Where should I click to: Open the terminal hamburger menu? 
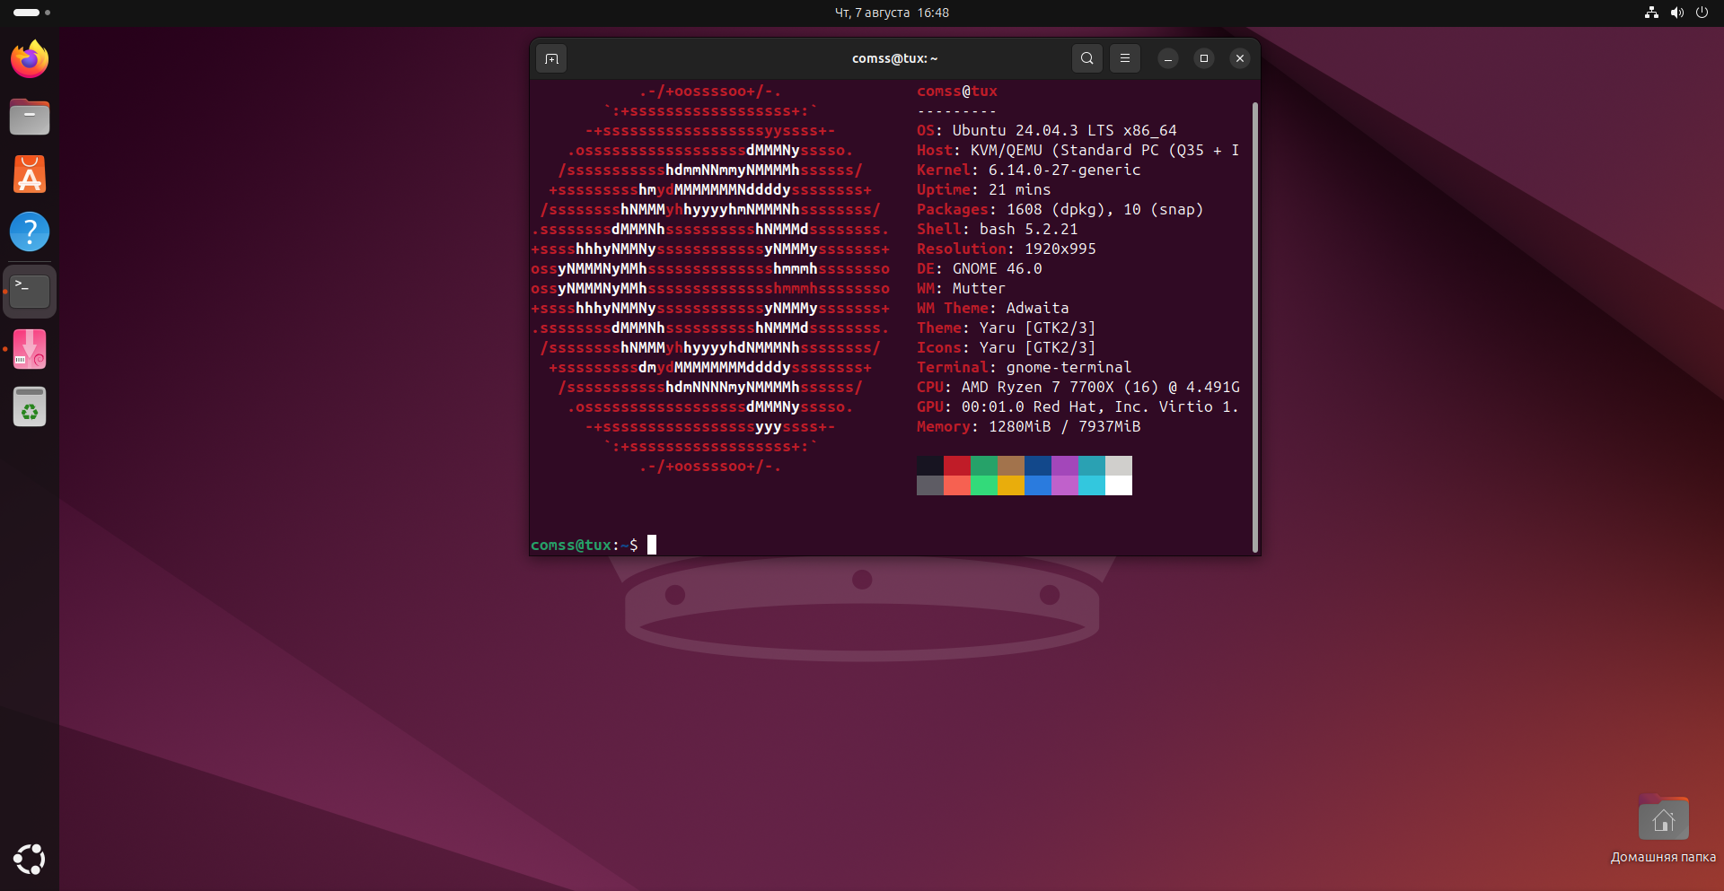point(1125,58)
